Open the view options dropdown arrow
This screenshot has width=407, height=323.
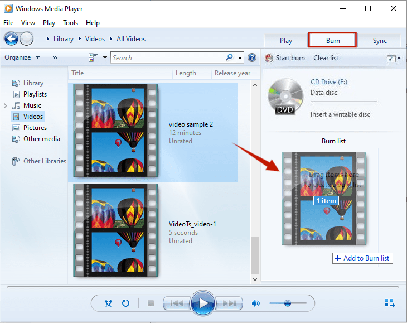point(104,57)
